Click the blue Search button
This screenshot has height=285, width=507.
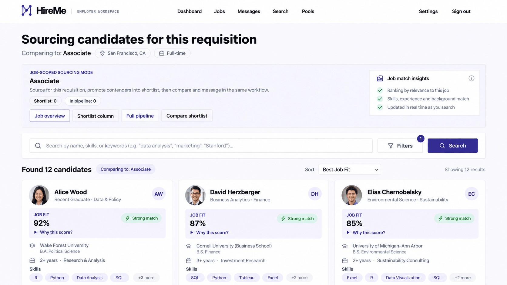tap(453, 146)
